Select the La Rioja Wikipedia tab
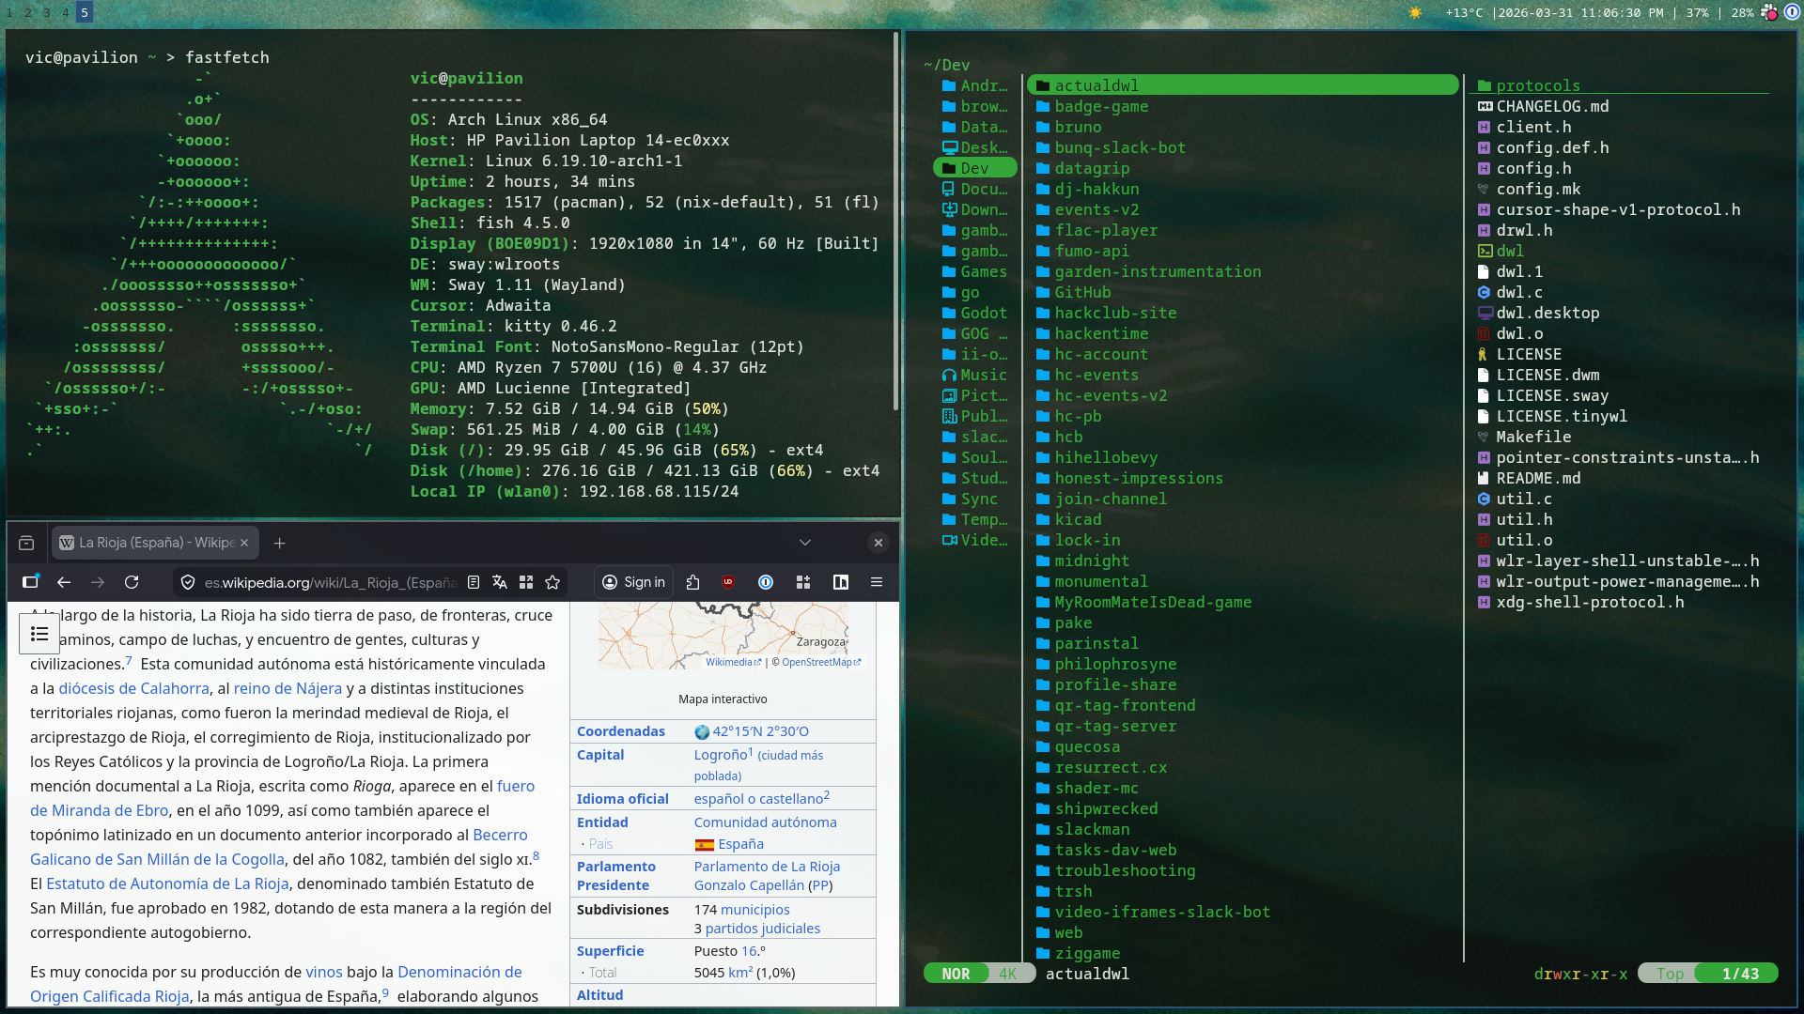The height and width of the screenshot is (1014, 1804). [x=150, y=543]
